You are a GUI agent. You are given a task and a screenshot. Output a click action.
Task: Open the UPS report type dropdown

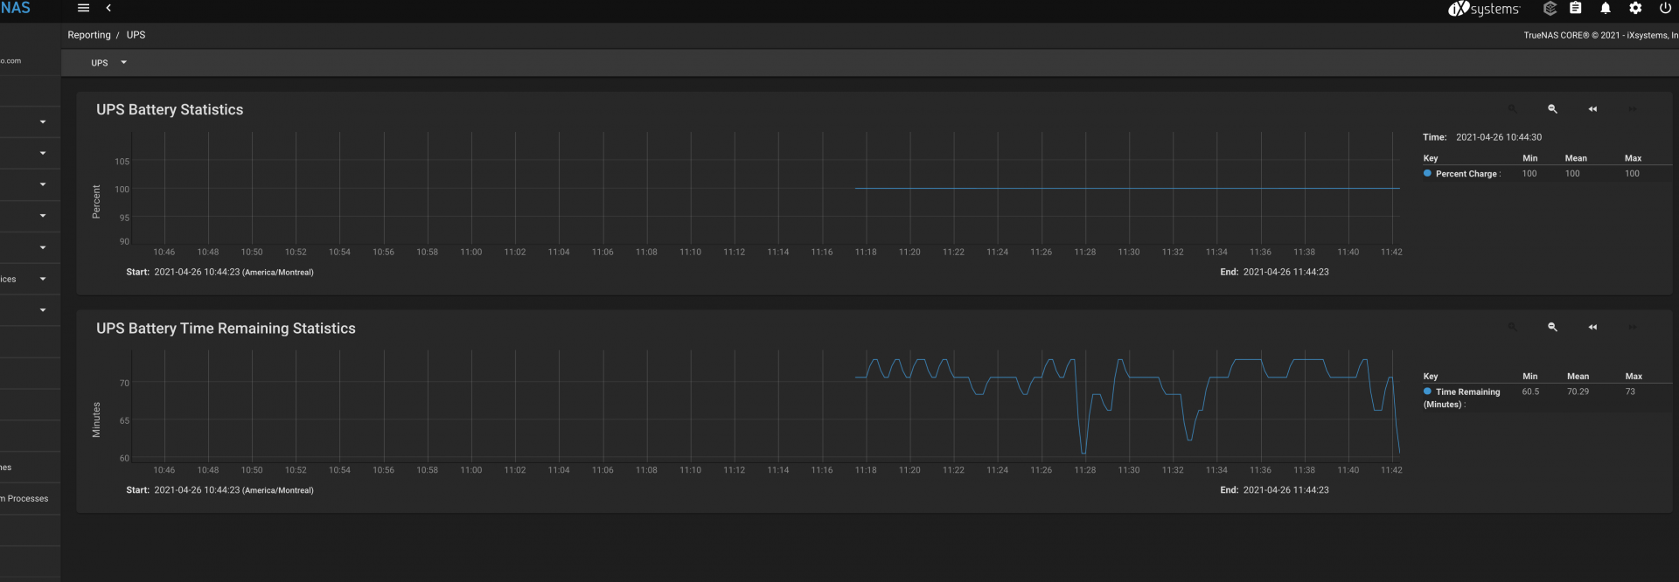[109, 63]
